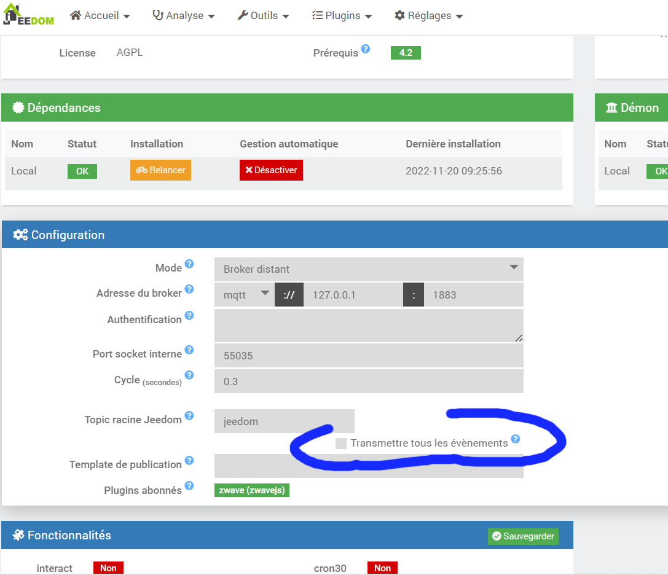Click help icon beside Topic racine Jeedom
This screenshot has width=668, height=575.
[x=189, y=415]
